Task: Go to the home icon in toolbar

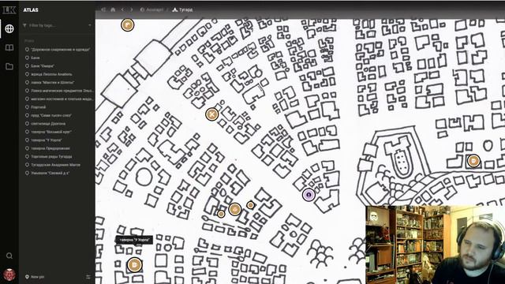Action: pos(113,9)
